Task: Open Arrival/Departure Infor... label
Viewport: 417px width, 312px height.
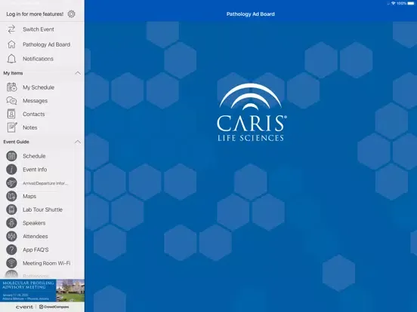Action: tap(45, 183)
